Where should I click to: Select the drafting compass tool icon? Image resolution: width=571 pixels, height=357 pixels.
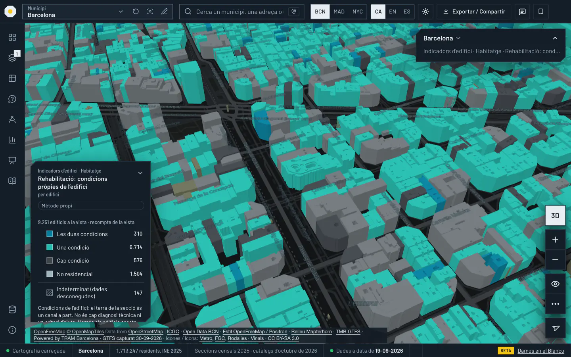[x=12, y=119]
